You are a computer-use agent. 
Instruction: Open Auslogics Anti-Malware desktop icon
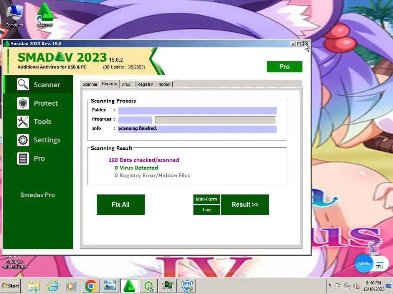click(x=14, y=262)
